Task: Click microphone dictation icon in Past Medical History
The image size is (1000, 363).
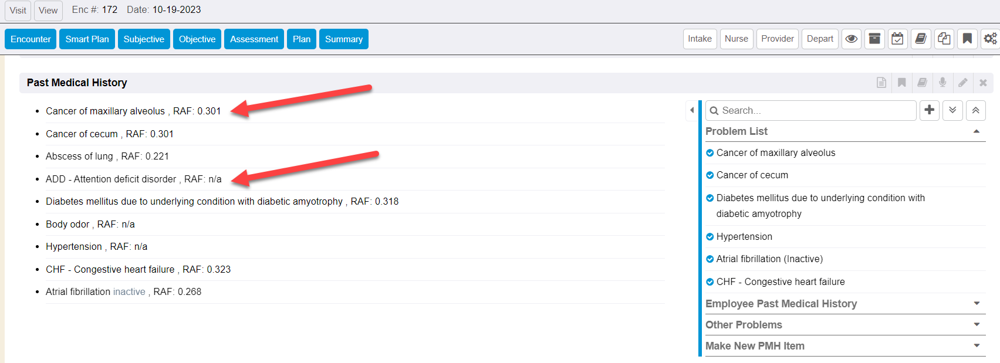Action: click(942, 83)
